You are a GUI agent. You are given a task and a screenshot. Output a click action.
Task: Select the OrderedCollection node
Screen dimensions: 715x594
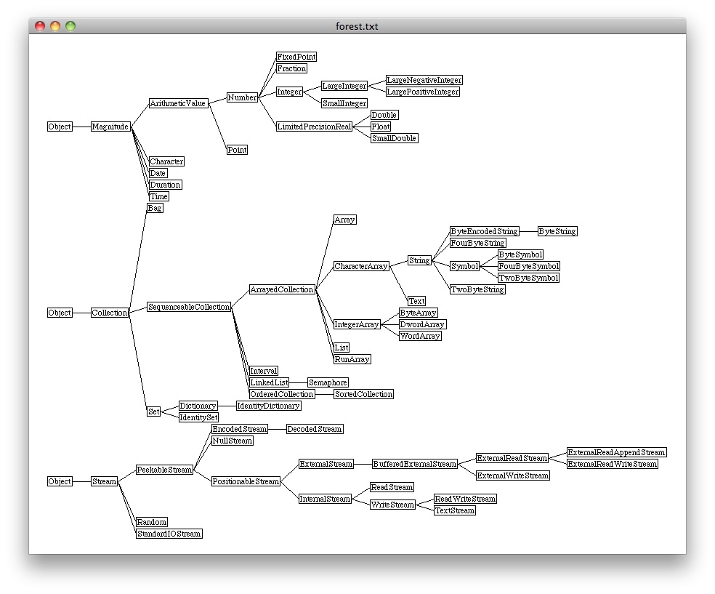pos(282,394)
